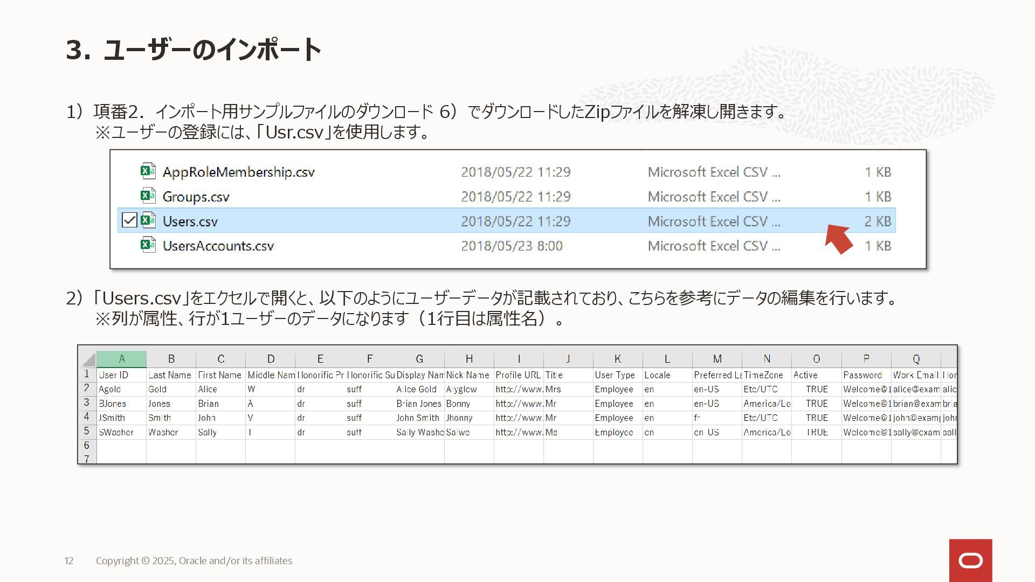1035x582 pixels.
Task: Select spreadsheet row 5 header
Action: pyautogui.click(x=87, y=432)
